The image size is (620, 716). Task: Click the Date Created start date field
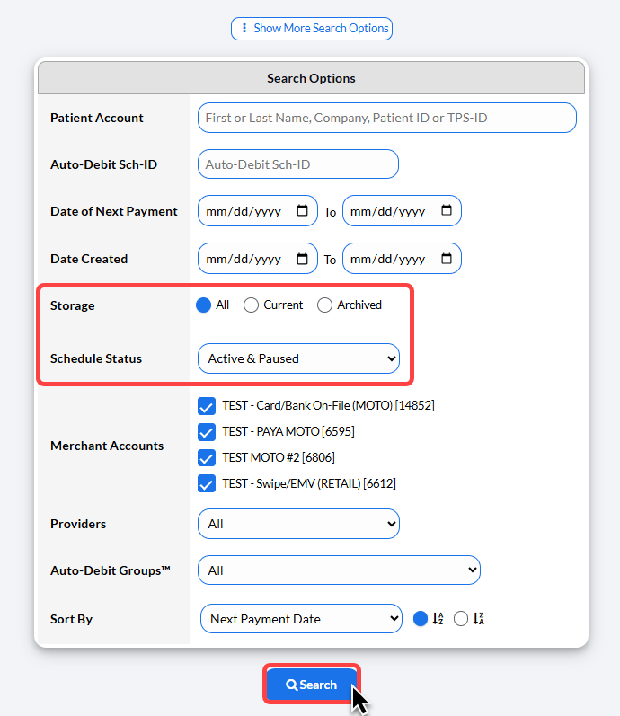coord(258,259)
